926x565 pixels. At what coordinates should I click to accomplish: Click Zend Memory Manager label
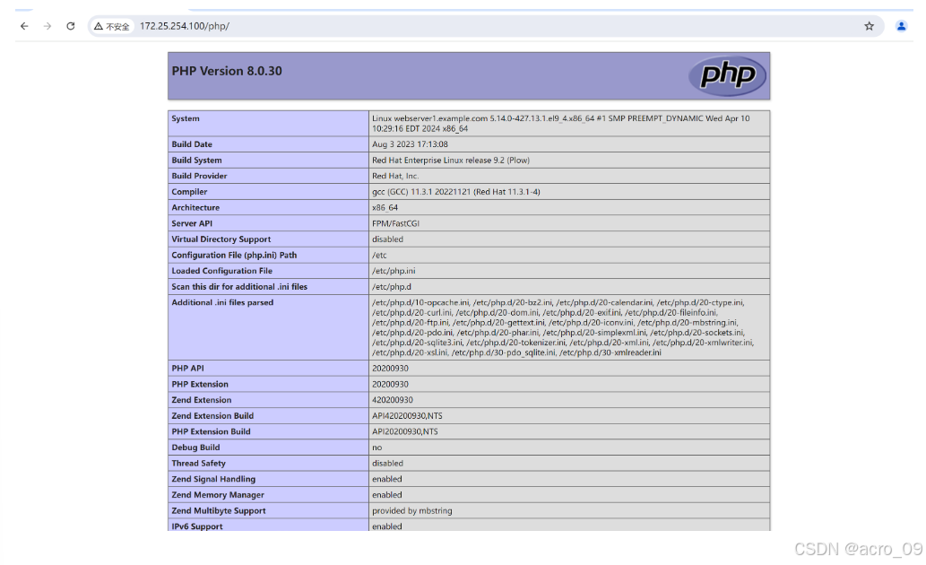tap(218, 495)
